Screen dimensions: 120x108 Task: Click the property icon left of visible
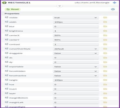point(6,18)
